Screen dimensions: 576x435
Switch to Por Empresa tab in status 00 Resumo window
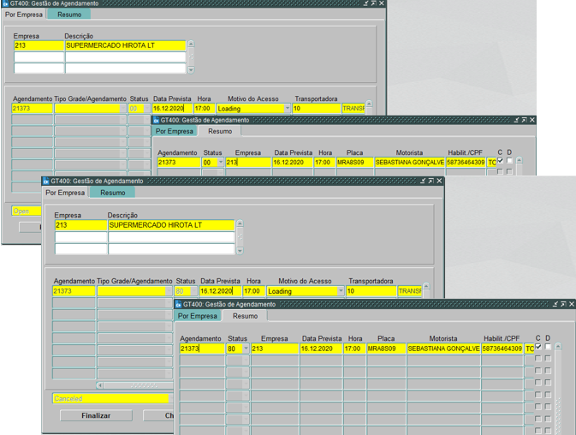click(x=174, y=131)
